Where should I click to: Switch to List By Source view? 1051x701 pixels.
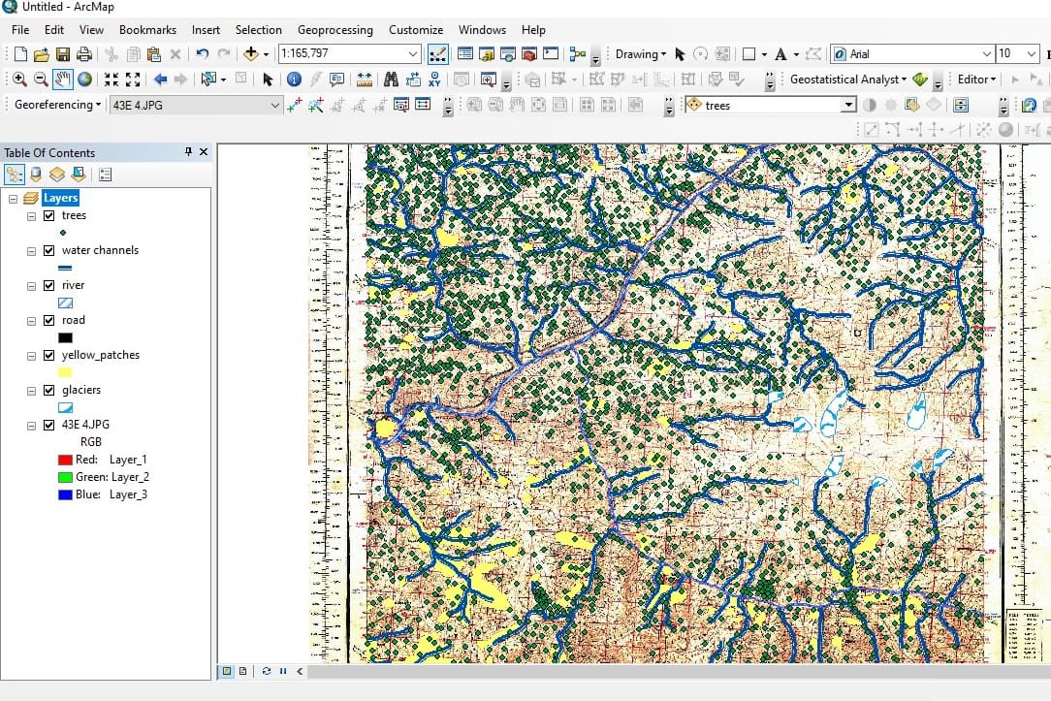(x=36, y=175)
